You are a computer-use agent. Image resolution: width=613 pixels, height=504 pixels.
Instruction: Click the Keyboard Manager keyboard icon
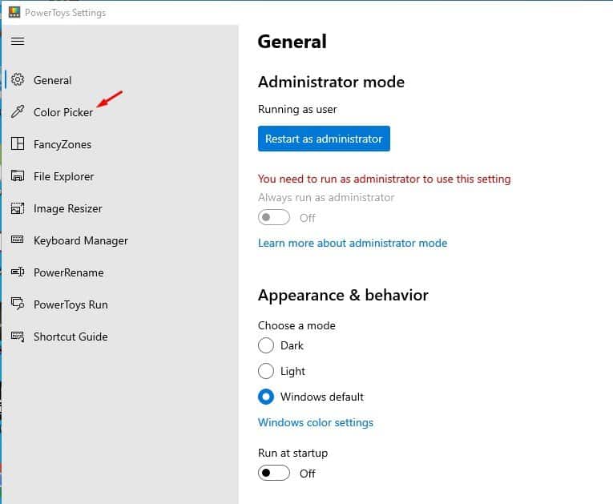[x=17, y=240]
